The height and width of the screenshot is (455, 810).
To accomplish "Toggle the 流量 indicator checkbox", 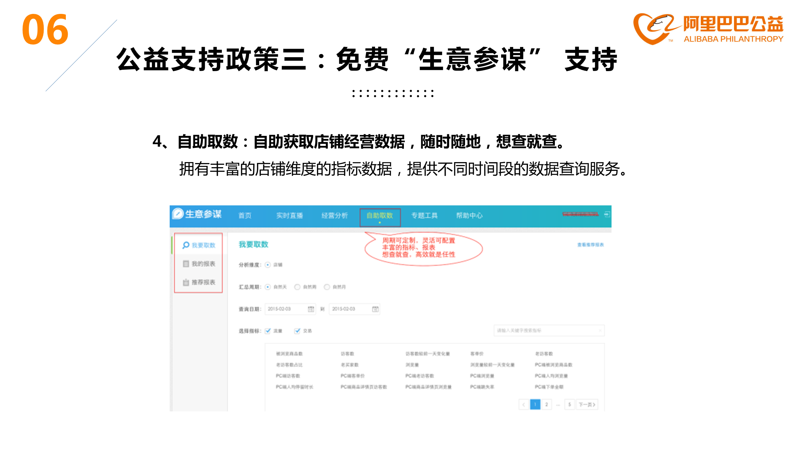I will point(268,331).
